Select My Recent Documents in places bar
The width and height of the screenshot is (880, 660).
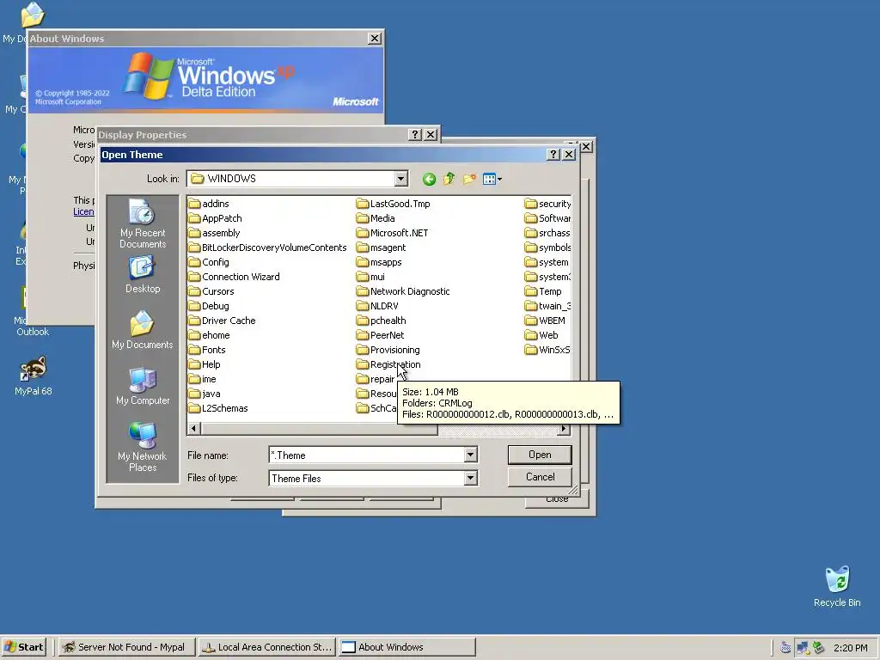tap(143, 223)
